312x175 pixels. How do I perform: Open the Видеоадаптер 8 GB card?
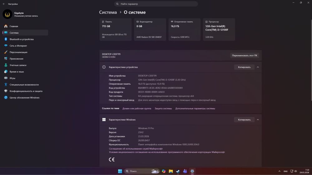[x=150, y=29]
